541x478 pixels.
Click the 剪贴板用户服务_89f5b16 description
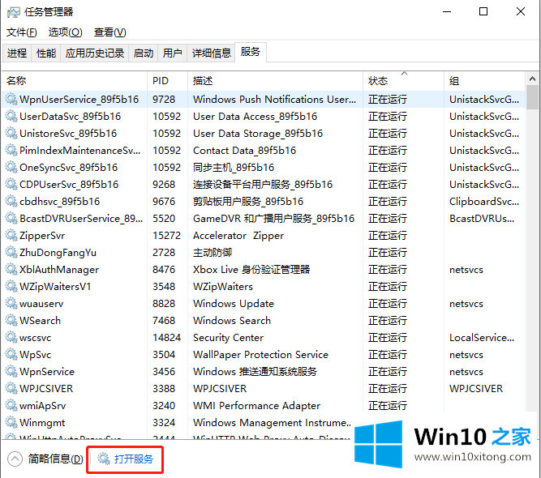tap(248, 202)
